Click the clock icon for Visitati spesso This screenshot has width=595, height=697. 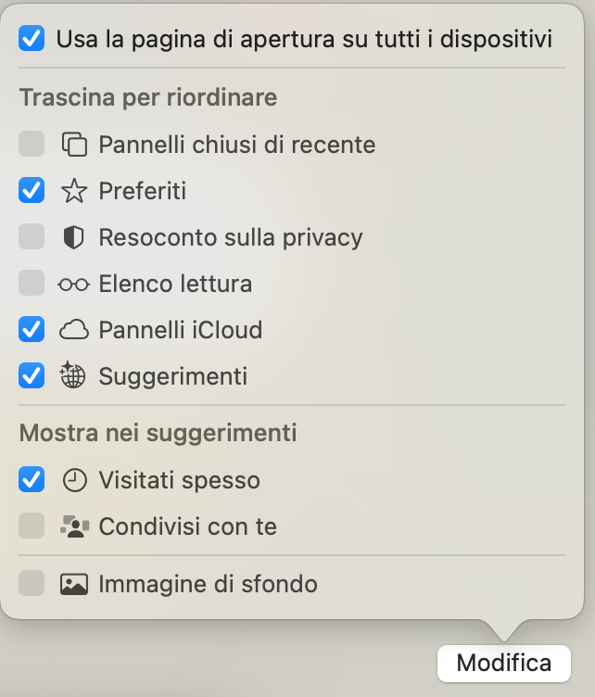[73, 480]
